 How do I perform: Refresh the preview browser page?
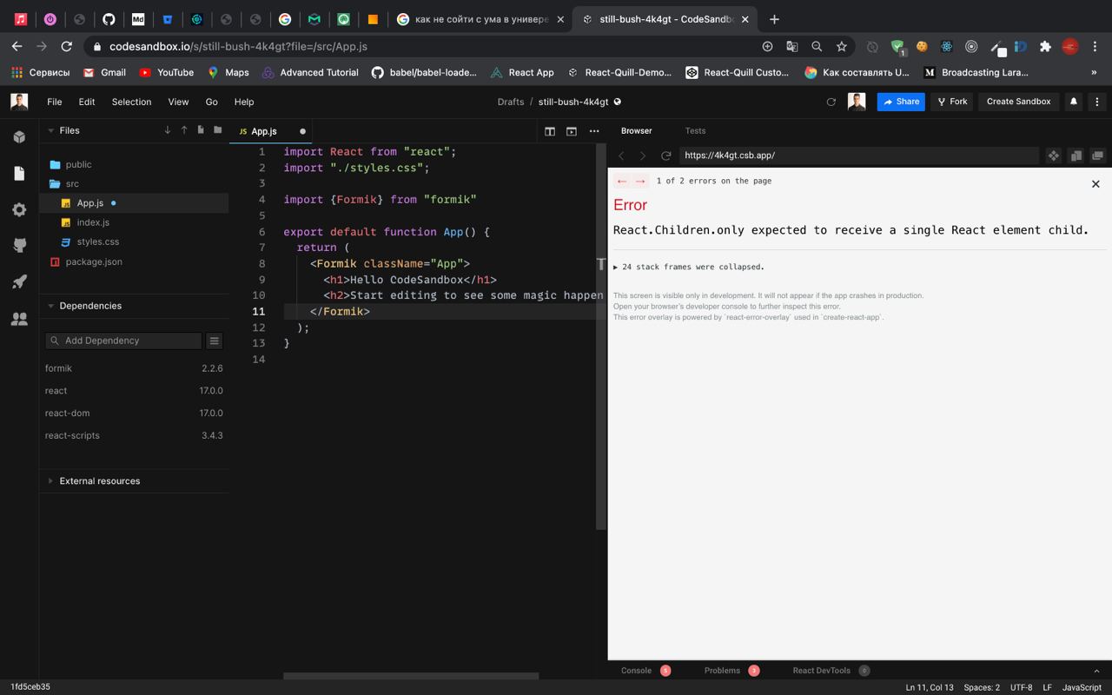[665, 156]
